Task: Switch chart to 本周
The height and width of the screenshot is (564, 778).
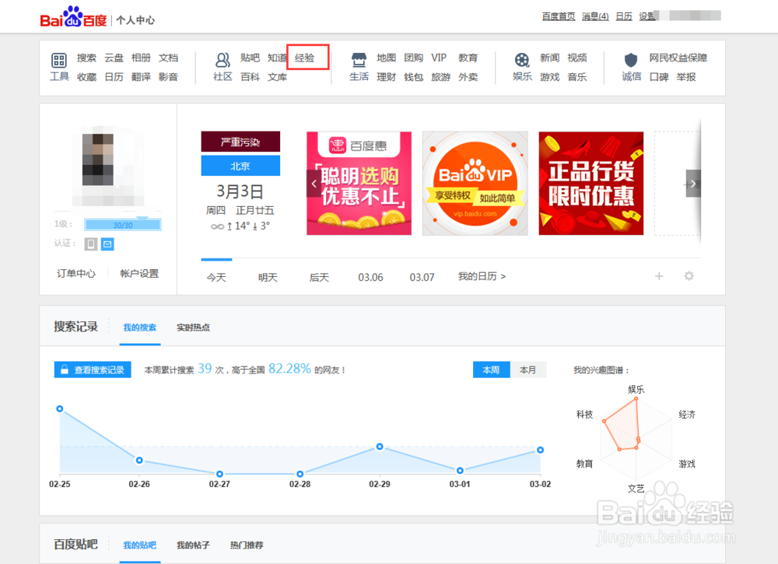Action: 491,370
